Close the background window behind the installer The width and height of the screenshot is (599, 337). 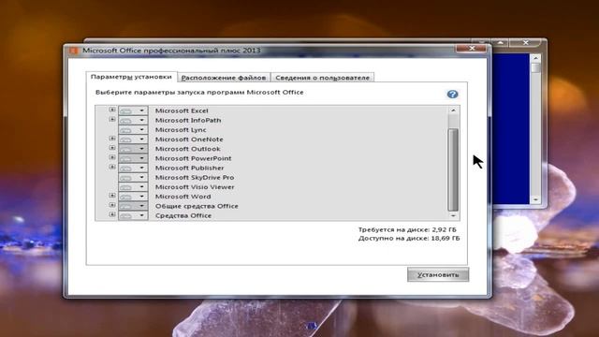(x=526, y=42)
